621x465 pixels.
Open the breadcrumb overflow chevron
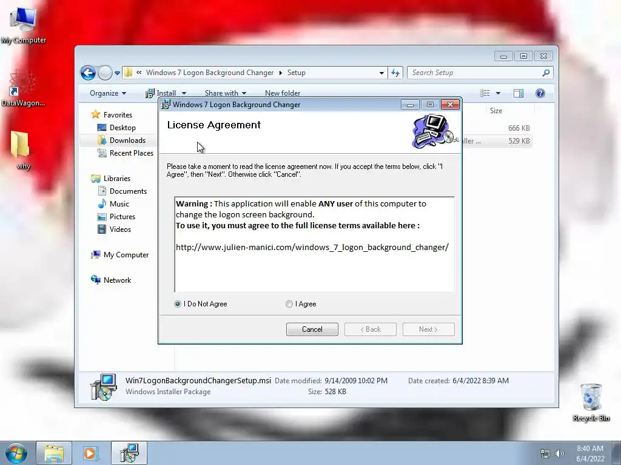click(x=139, y=73)
